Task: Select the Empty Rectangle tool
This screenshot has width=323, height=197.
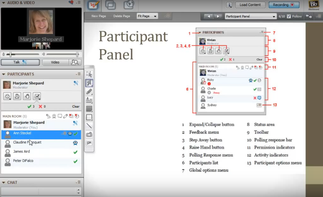Action: pyautogui.click(x=89, y=117)
